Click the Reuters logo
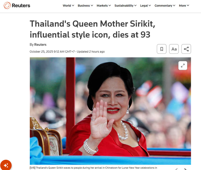The image size is (201, 170). tap(17, 6)
